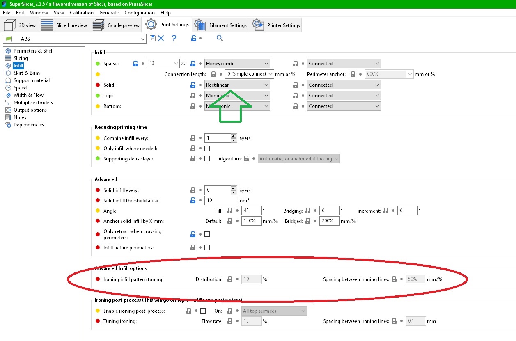This screenshot has height=341, width=516.
Task: Switch to the Sliced preview tab
Action: click(x=64, y=25)
